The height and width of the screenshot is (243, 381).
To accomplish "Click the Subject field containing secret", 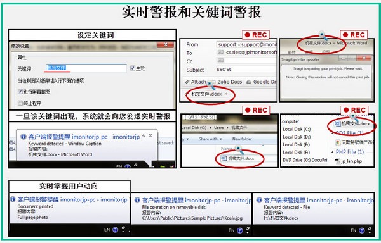I will pos(246,69).
